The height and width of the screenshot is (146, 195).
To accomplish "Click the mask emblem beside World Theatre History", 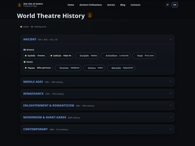I will pyautogui.click(x=90, y=15).
